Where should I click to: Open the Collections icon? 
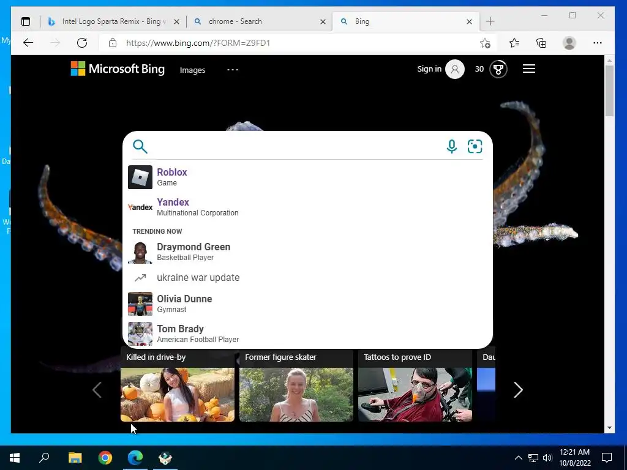pos(541,43)
